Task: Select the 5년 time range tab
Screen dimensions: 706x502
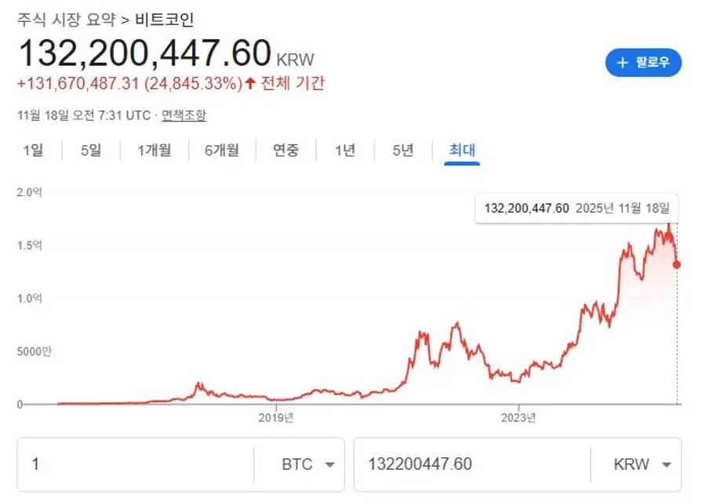Action: (x=403, y=150)
